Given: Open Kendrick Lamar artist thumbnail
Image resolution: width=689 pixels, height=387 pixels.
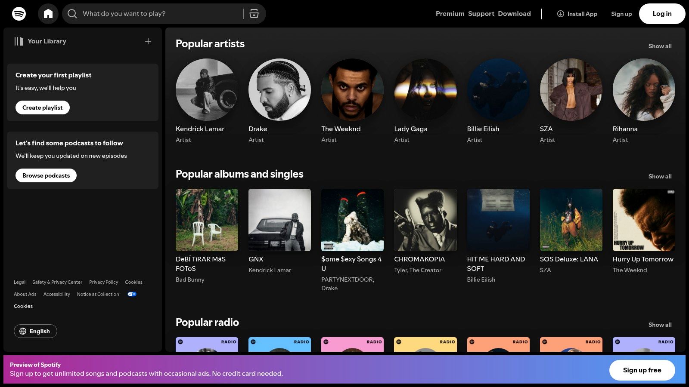Looking at the screenshot, I should pos(207,90).
